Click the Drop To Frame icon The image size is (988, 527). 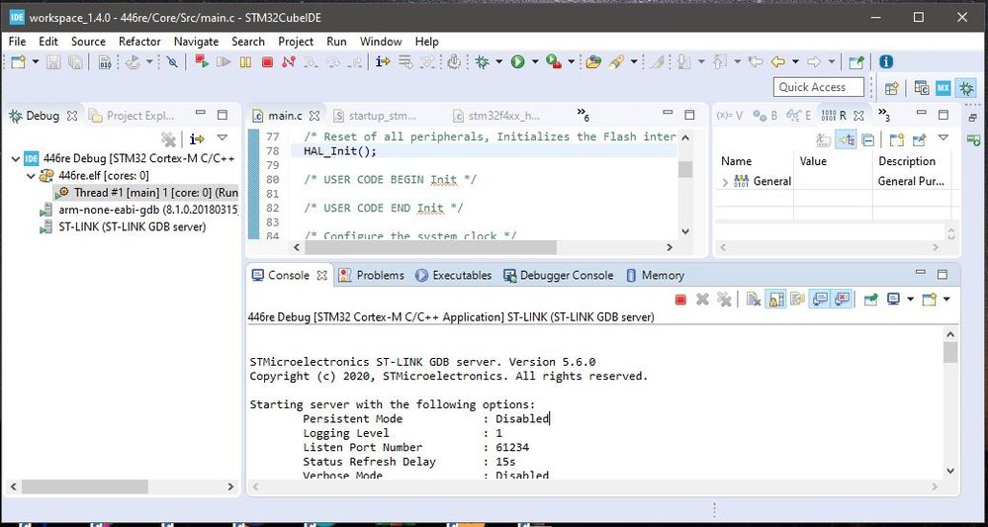click(405, 61)
